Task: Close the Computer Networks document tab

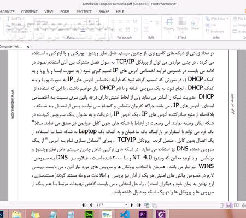Action: coord(28,47)
